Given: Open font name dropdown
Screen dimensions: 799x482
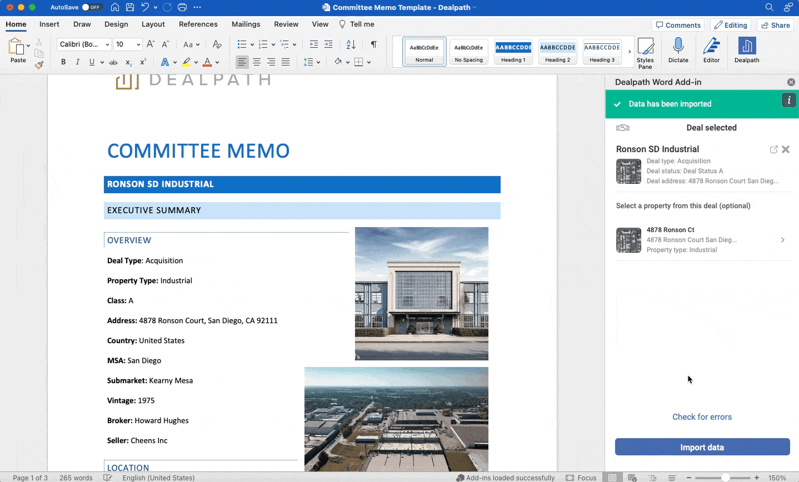Looking at the screenshot, I should coord(107,44).
